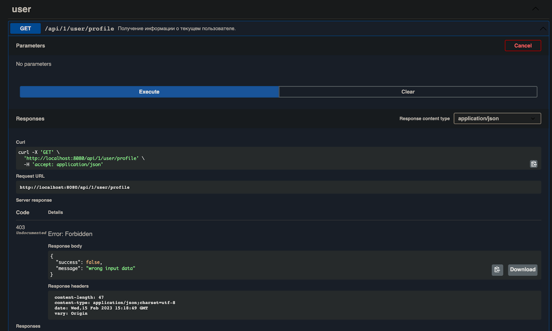
Task: Click the blue GET method badge
Action: click(26, 29)
